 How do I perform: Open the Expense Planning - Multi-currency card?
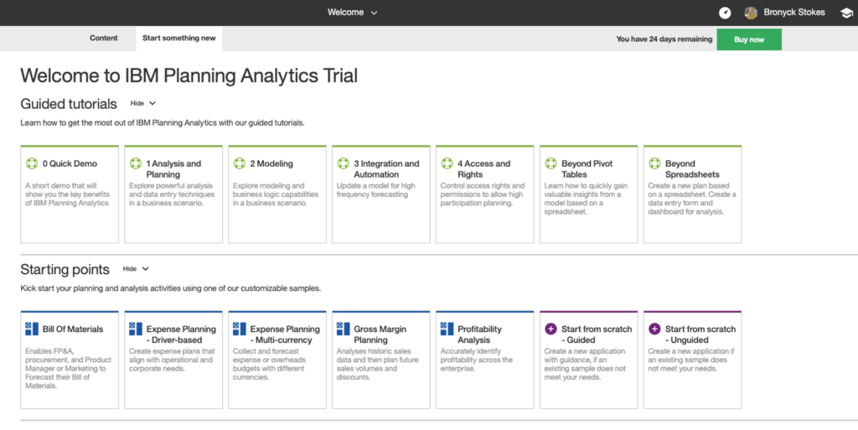click(x=277, y=360)
